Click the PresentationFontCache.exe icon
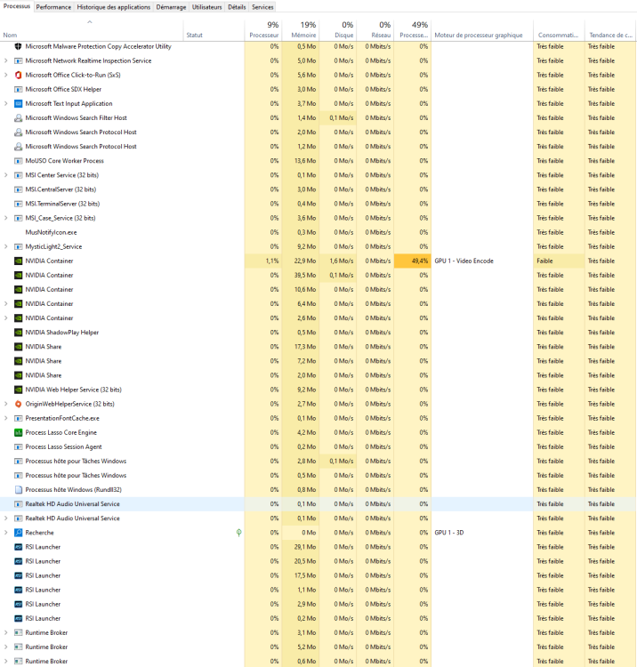Viewport: 637px width, 667px height. coord(18,418)
